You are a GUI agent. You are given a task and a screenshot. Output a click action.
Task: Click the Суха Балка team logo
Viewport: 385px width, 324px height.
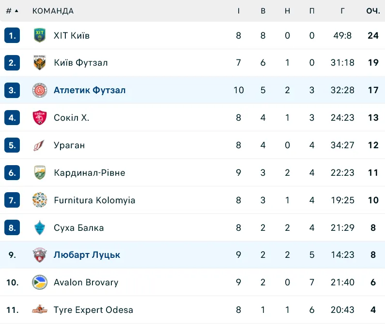[39, 228]
